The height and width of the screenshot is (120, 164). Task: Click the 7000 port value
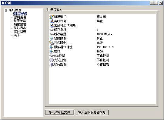[100, 52]
